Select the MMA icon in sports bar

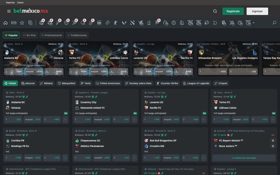coord(99,23)
